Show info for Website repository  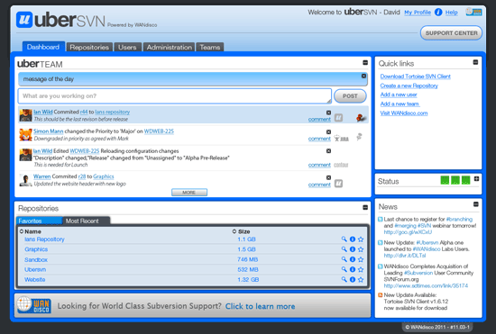point(353,280)
